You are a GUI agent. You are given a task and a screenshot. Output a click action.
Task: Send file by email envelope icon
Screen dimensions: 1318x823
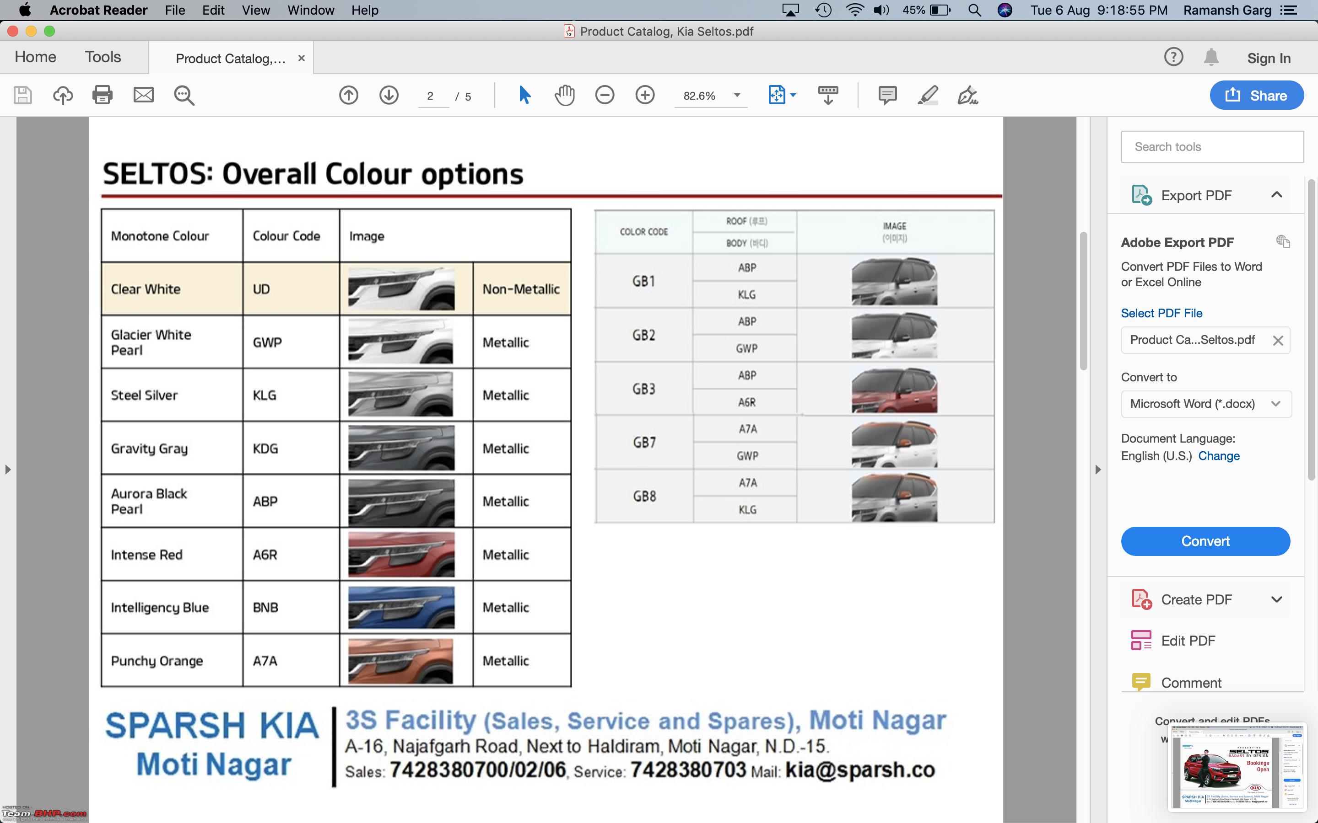coord(143,95)
